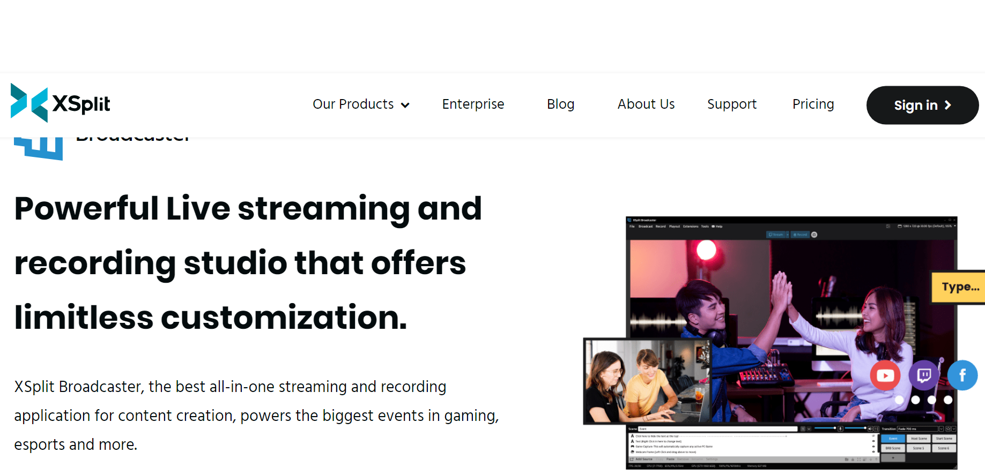Click the two-women webcam thumbnail overlay
985x475 pixels.
pos(647,381)
